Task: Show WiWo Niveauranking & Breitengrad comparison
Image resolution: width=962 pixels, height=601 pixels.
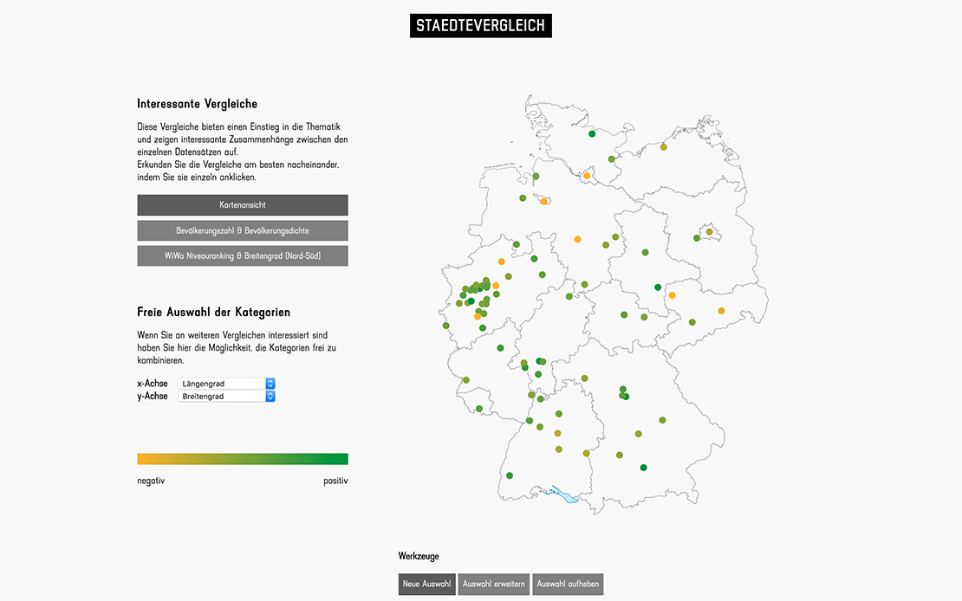Action: [x=243, y=256]
